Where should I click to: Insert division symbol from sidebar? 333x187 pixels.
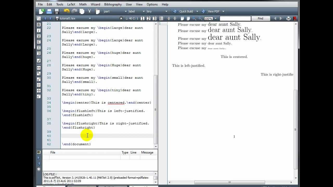tap(39, 85)
